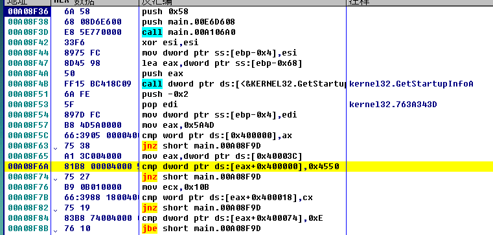Click address 00A08F82

[29, 208]
